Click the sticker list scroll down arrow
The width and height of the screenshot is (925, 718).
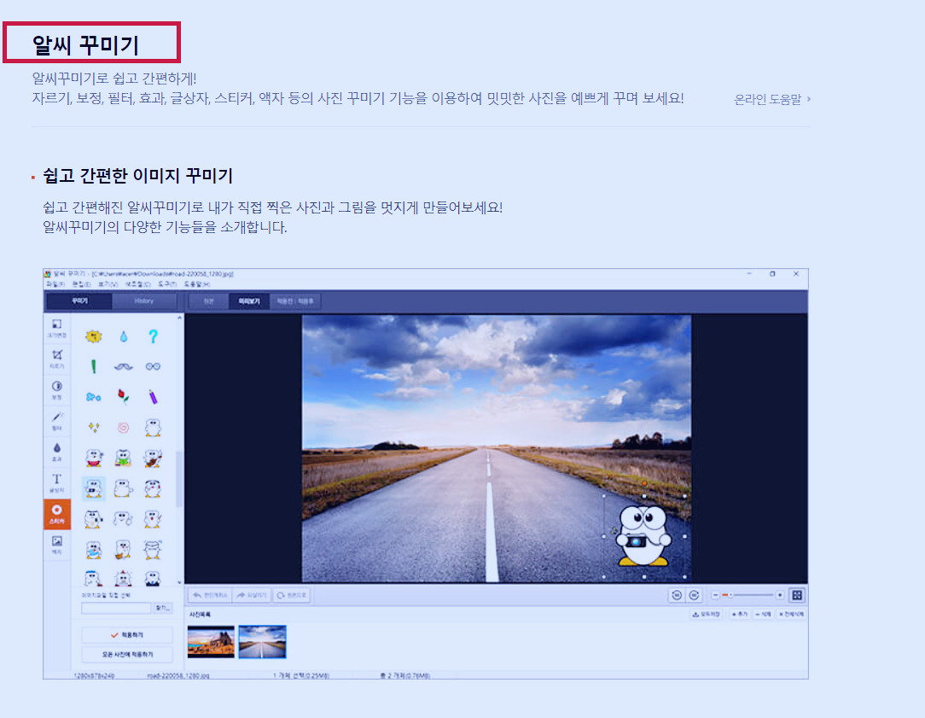coord(180,581)
